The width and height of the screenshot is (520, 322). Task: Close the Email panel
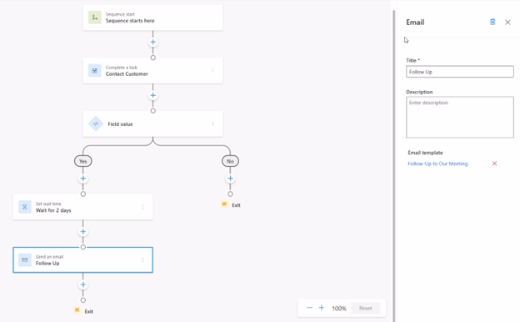pos(507,23)
